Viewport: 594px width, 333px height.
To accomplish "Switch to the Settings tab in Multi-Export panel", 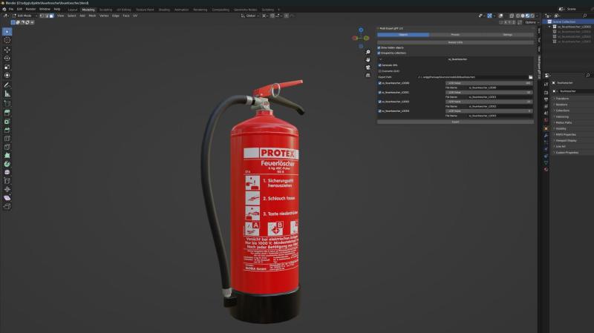I will 507,35.
